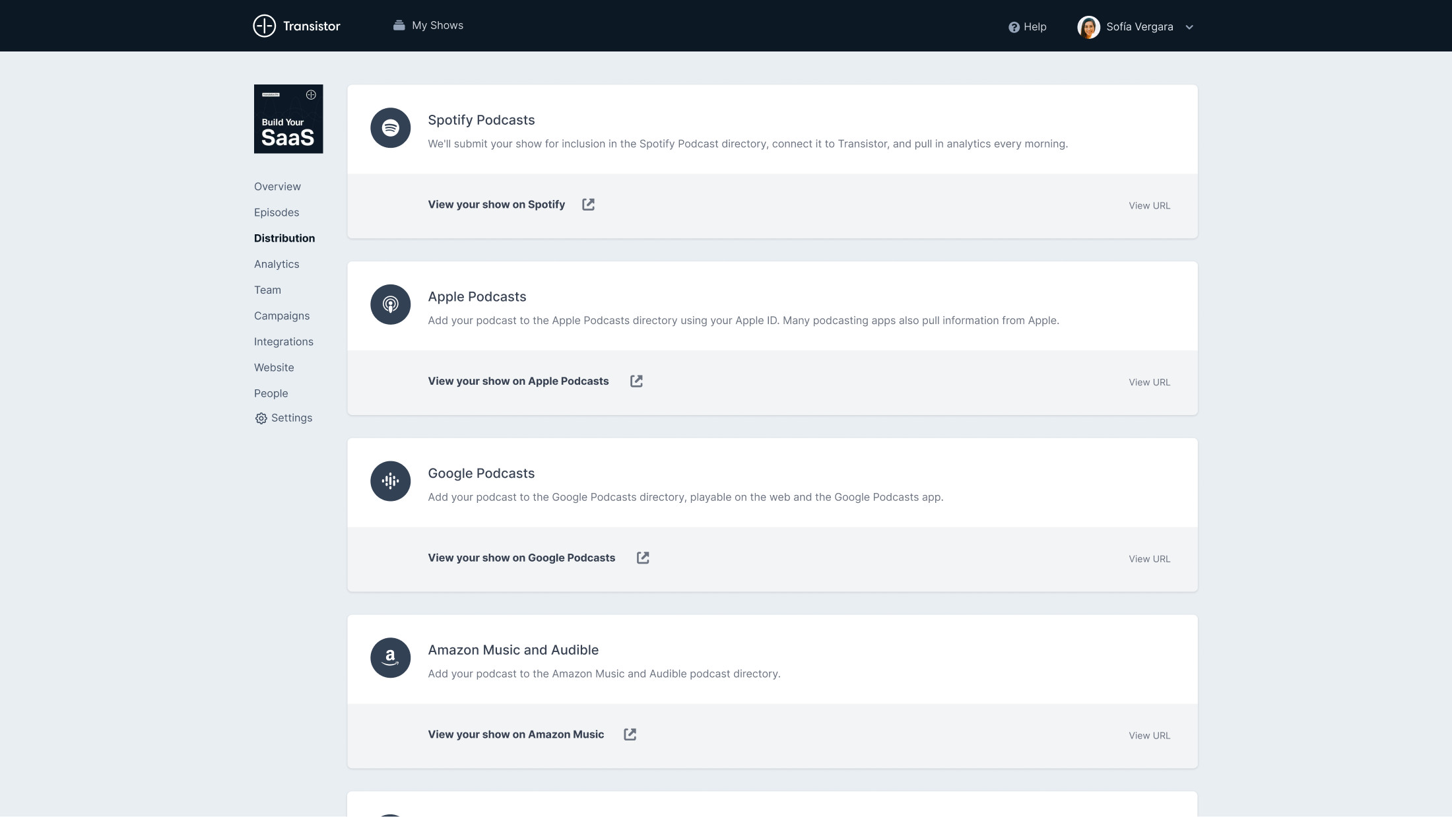Click View URL for Spotify Podcasts
The width and height of the screenshot is (1452, 817).
pyautogui.click(x=1149, y=206)
